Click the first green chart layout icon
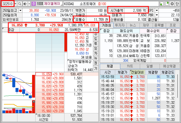Image resolution: width=181 pixels, height=123 pixels. pyautogui.click(x=162, y=4)
